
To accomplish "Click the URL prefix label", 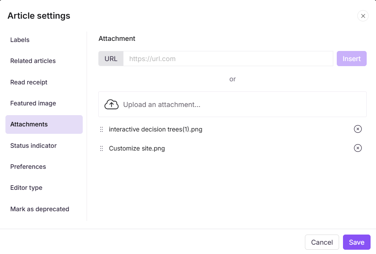I will tap(111, 59).
